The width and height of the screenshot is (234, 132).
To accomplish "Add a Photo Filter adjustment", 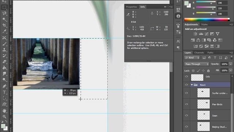I will [x=209, y=40].
